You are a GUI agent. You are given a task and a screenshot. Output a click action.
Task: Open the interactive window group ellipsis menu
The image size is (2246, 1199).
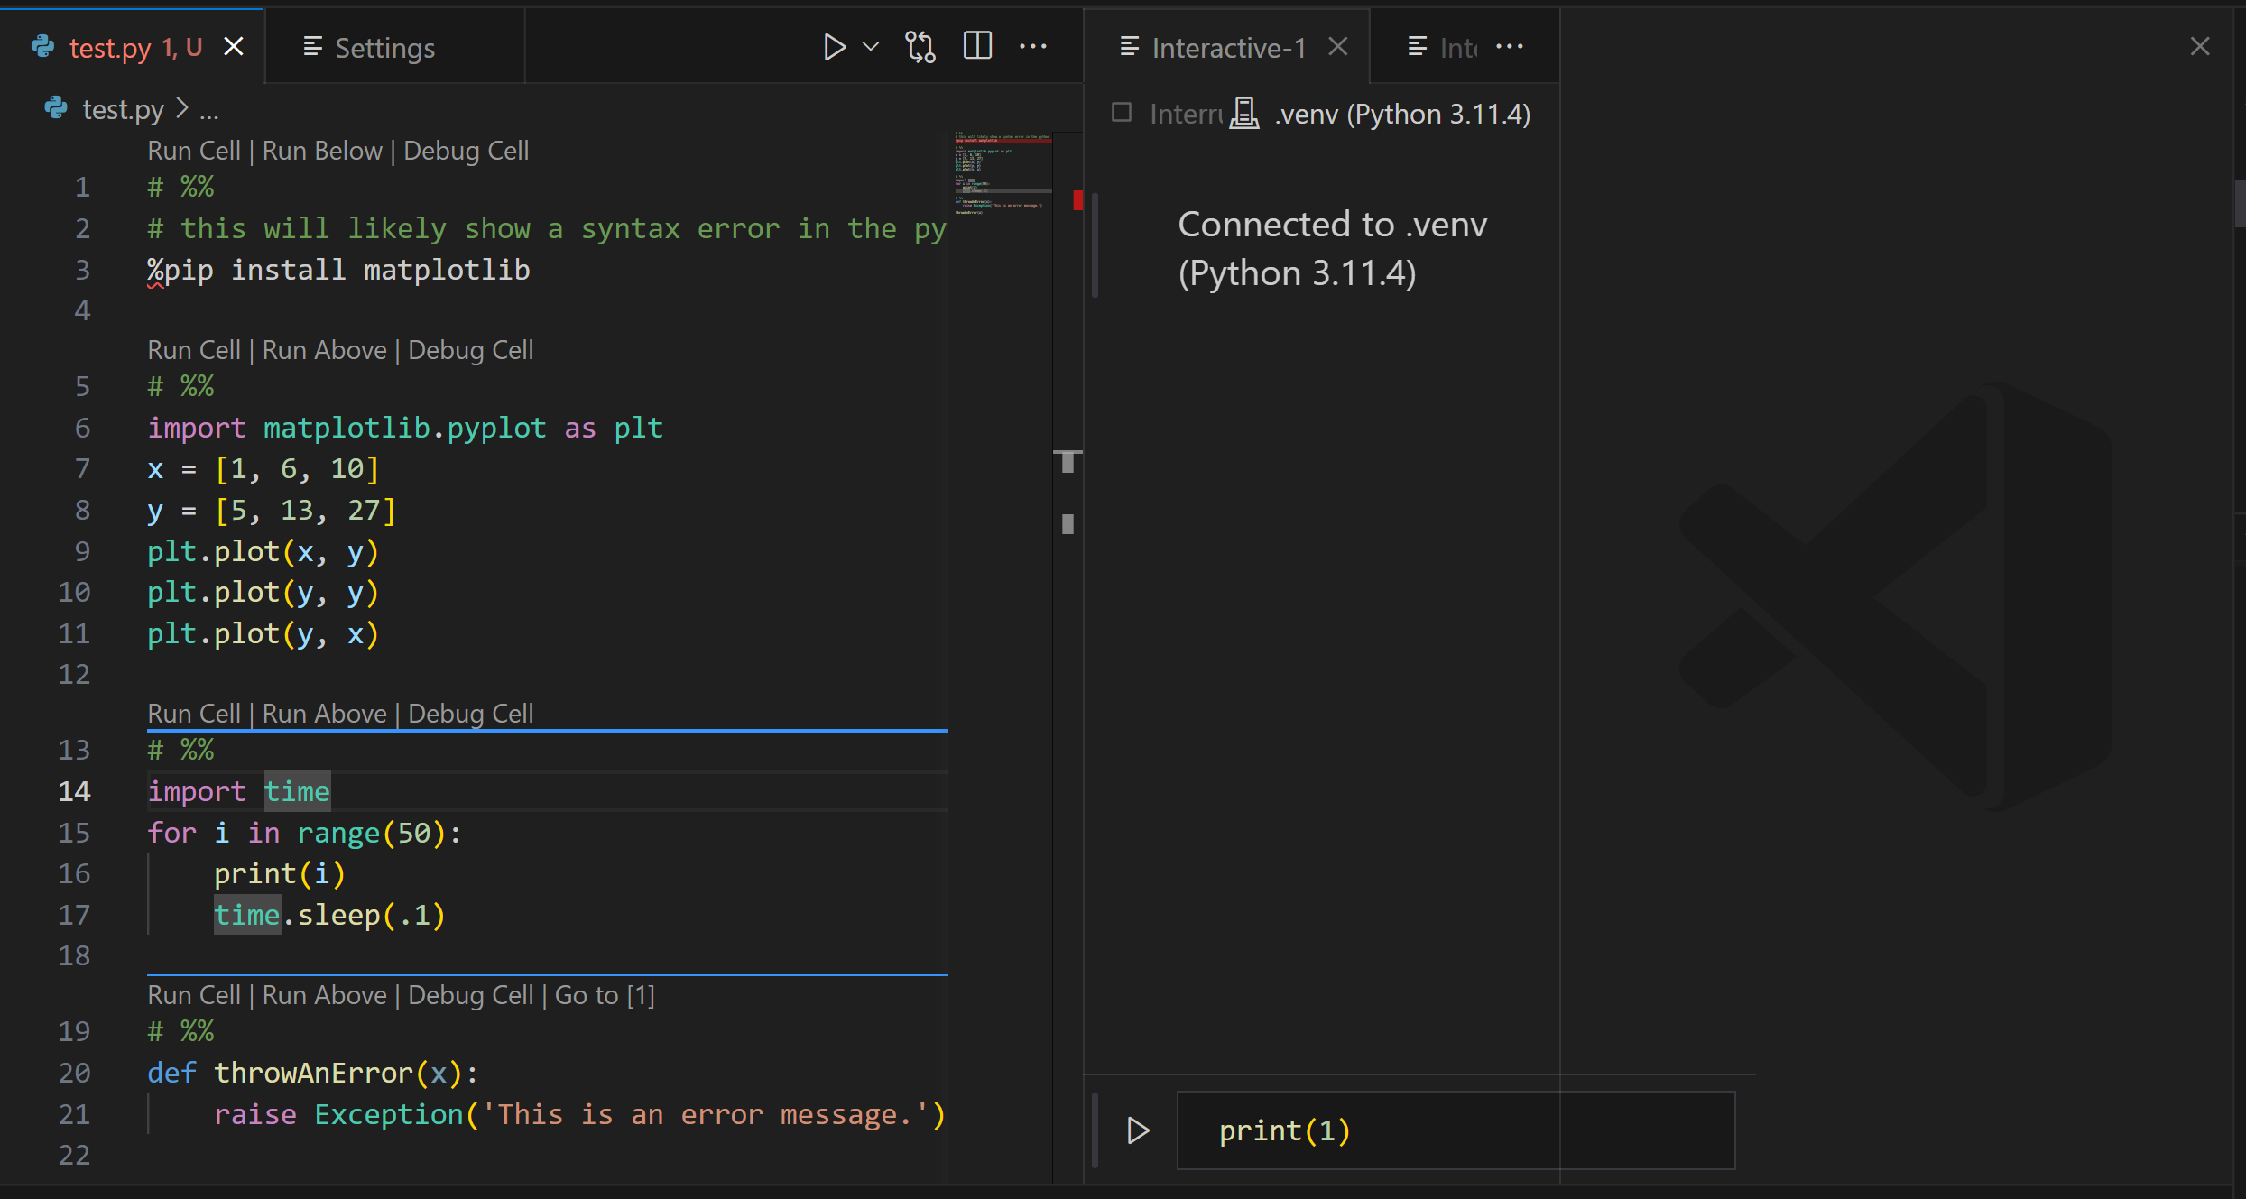click(x=1511, y=47)
